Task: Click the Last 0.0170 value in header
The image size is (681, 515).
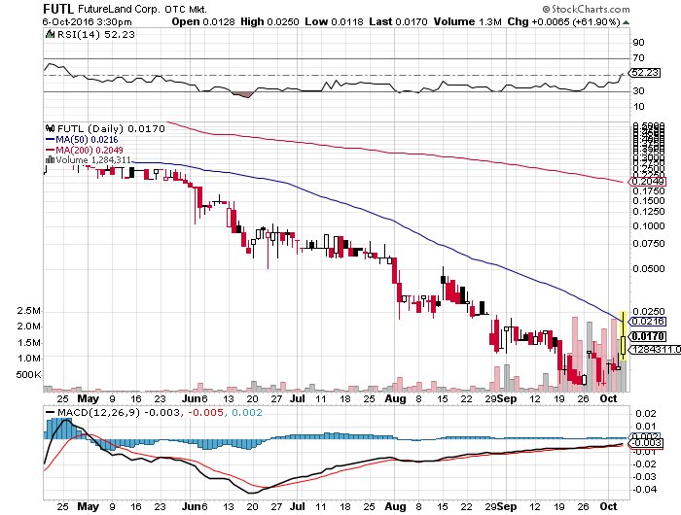Action: [x=398, y=21]
